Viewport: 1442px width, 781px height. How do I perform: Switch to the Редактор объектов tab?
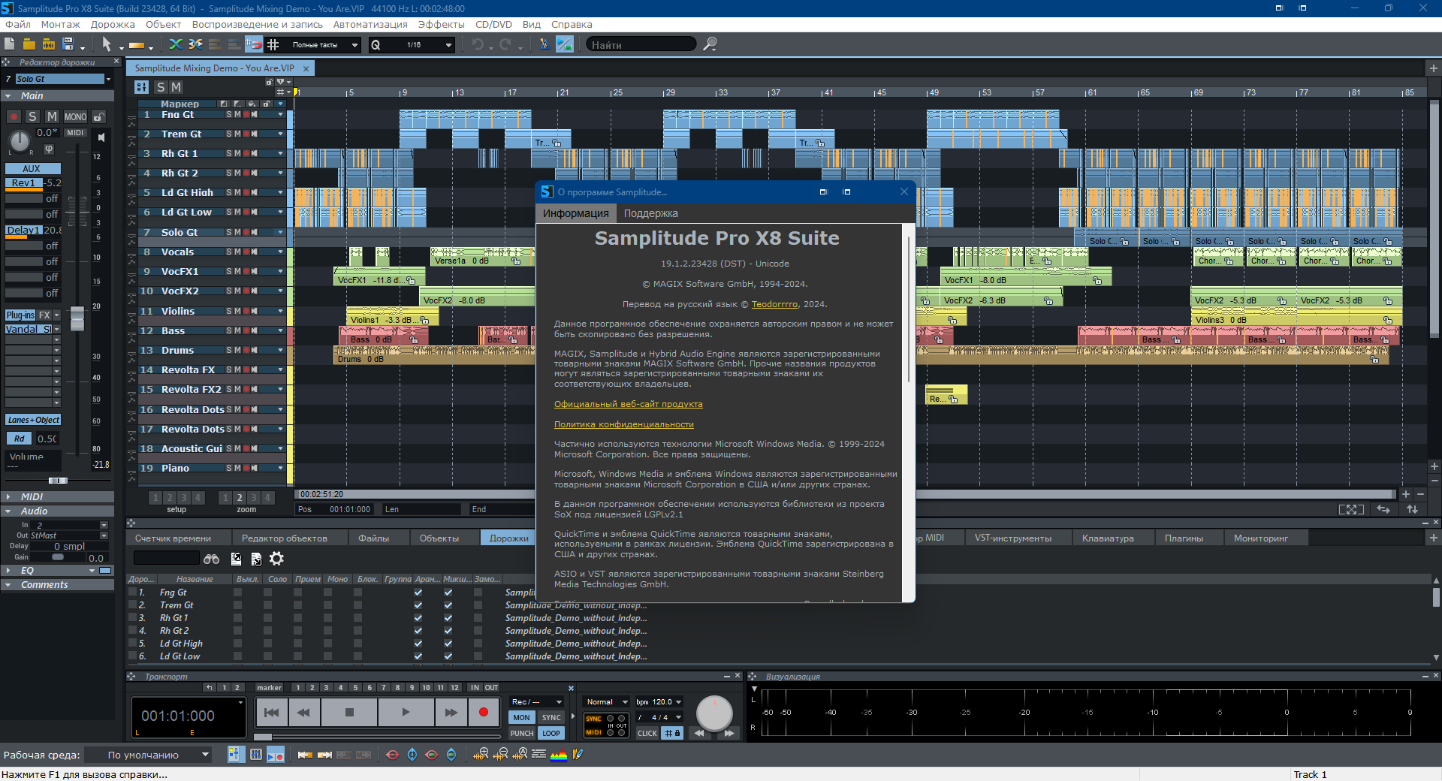click(x=284, y=538)
